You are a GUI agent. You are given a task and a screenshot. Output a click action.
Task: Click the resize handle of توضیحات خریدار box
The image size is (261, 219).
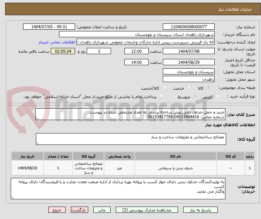click(x=12, y=197)
